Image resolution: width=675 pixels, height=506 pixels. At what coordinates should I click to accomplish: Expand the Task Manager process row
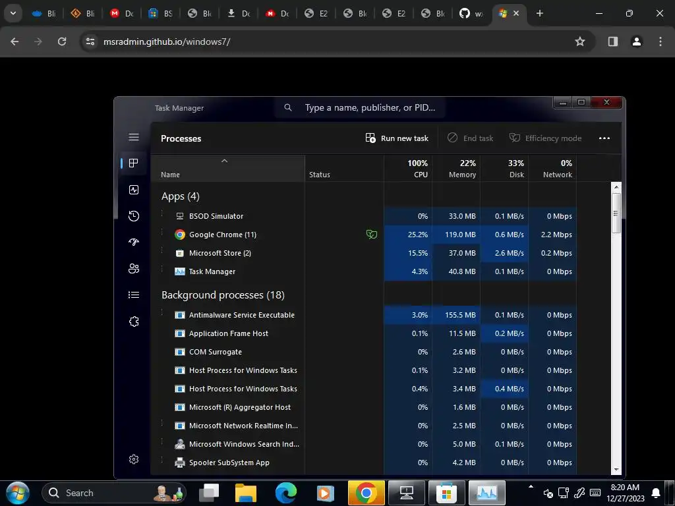(162, 269)
